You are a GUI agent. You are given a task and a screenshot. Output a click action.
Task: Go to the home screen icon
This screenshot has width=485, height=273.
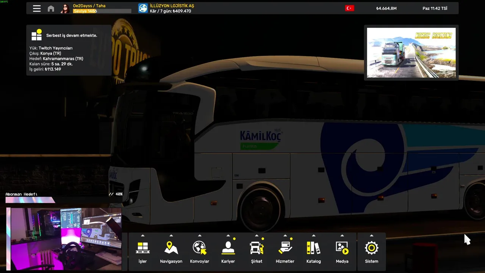coord(51,8)
